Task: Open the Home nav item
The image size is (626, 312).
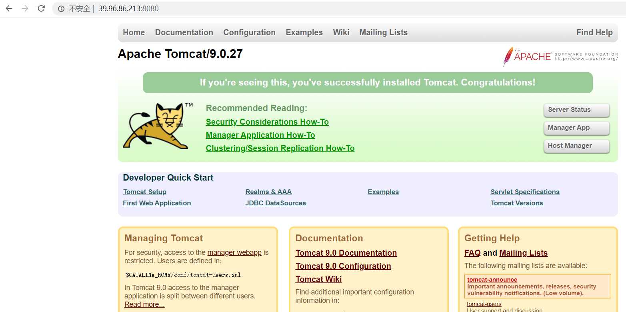Action: coord(134,32)
